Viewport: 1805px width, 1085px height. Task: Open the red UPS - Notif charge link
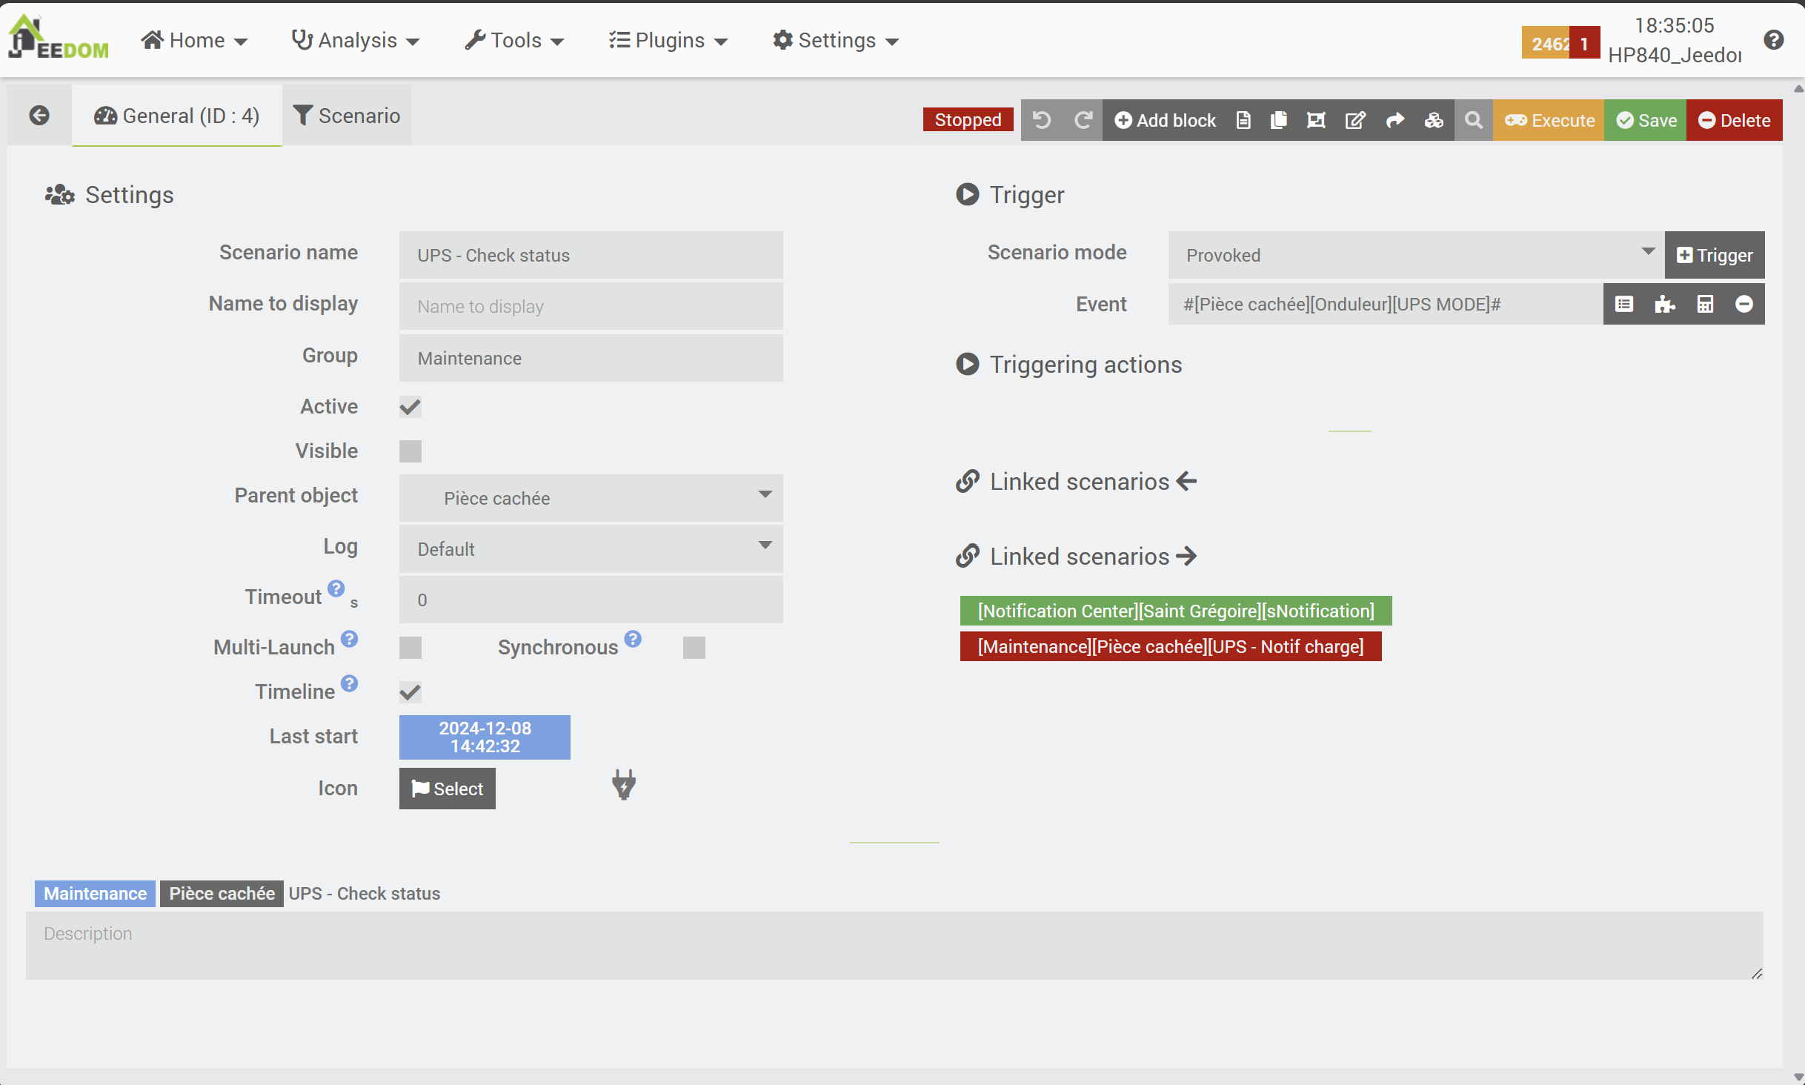tap(1170, 646)
